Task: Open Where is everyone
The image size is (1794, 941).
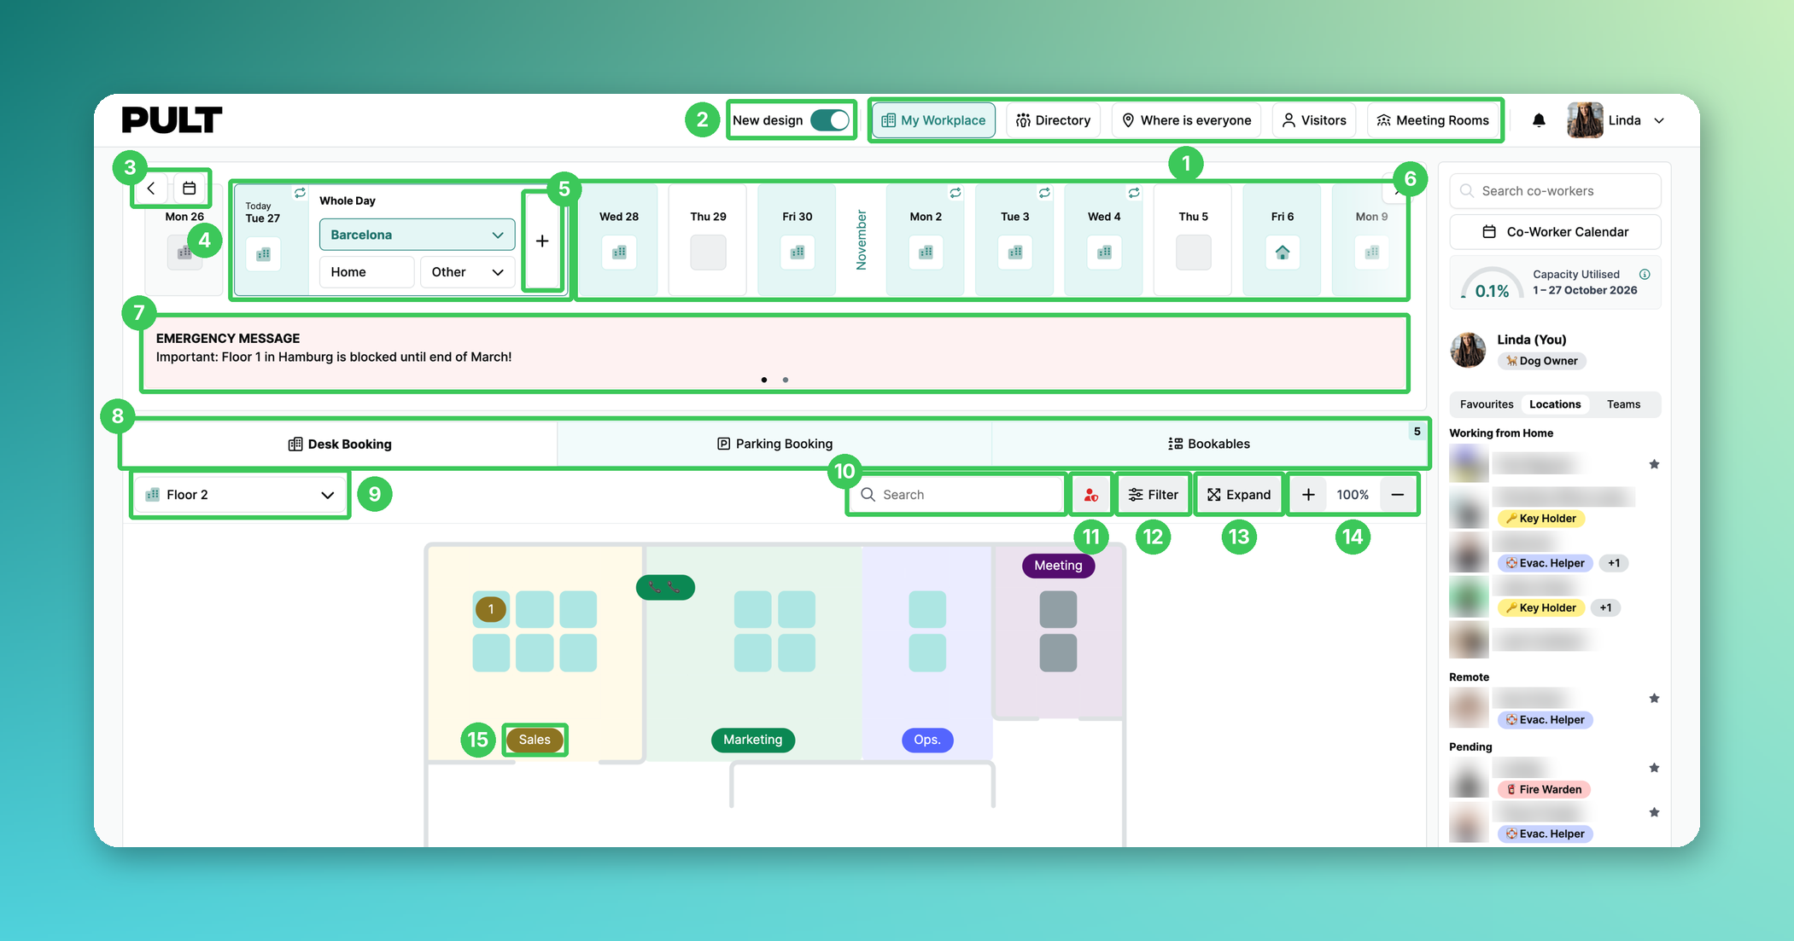Action: click(1186, 120)
